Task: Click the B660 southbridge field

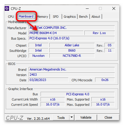Action: click(72, 50)
